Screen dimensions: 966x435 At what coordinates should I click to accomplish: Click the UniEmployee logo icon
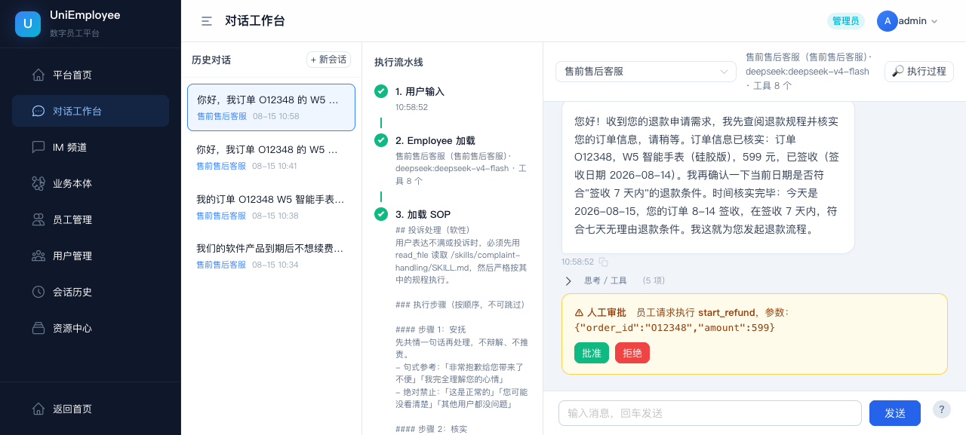(x=28, y=23)
